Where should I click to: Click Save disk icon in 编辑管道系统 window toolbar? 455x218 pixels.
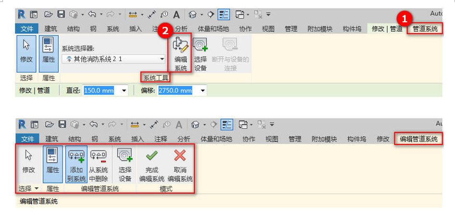click(x=63, y=124)
